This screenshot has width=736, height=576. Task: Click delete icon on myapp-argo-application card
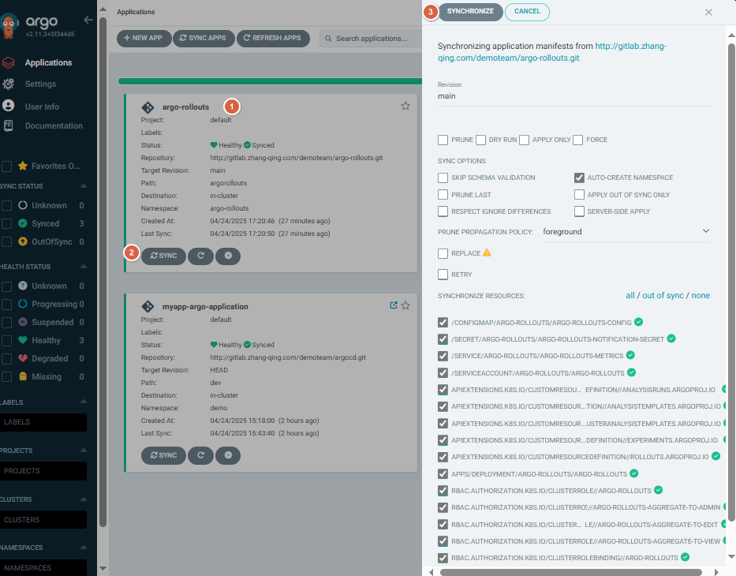click(228, 455)
